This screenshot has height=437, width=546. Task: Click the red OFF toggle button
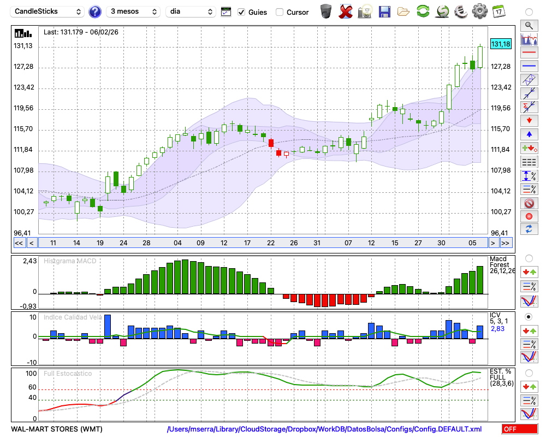519,429
